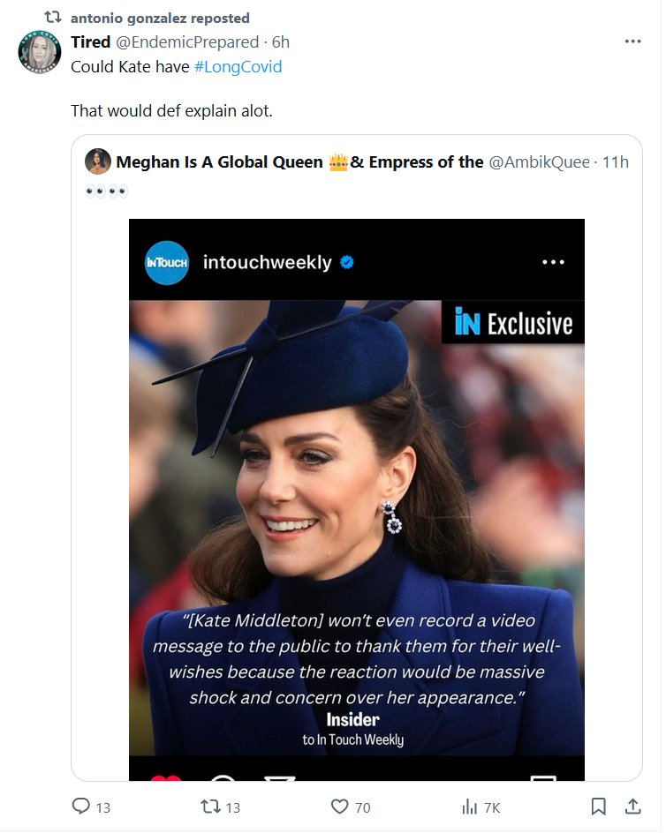This screenshot has width=666, height=833.
Task: Open antonio gonzalez reposted link
Action: (x=159, y=18)
